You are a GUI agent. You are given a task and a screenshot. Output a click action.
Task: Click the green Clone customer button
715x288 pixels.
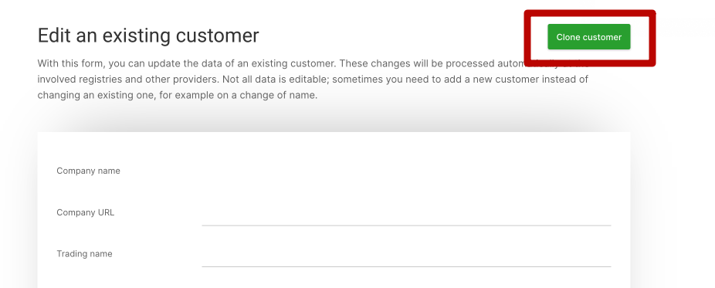pyautogui.click(x=588, y=37)
